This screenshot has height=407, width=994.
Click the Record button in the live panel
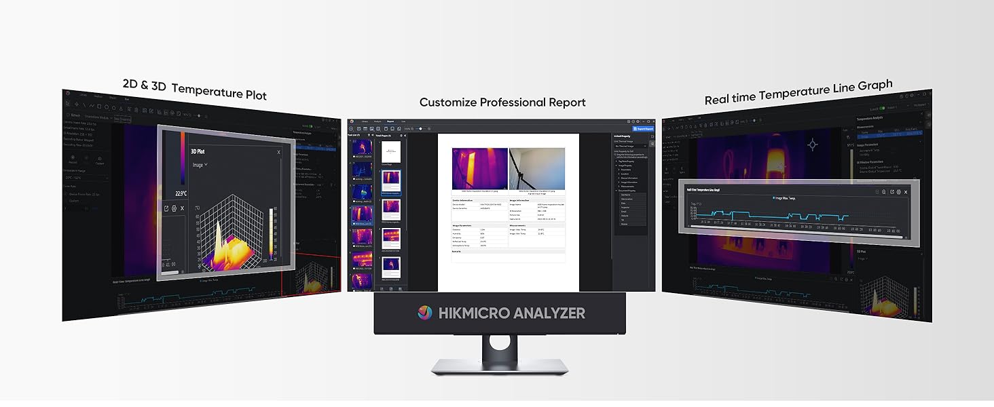coord(73,160)
